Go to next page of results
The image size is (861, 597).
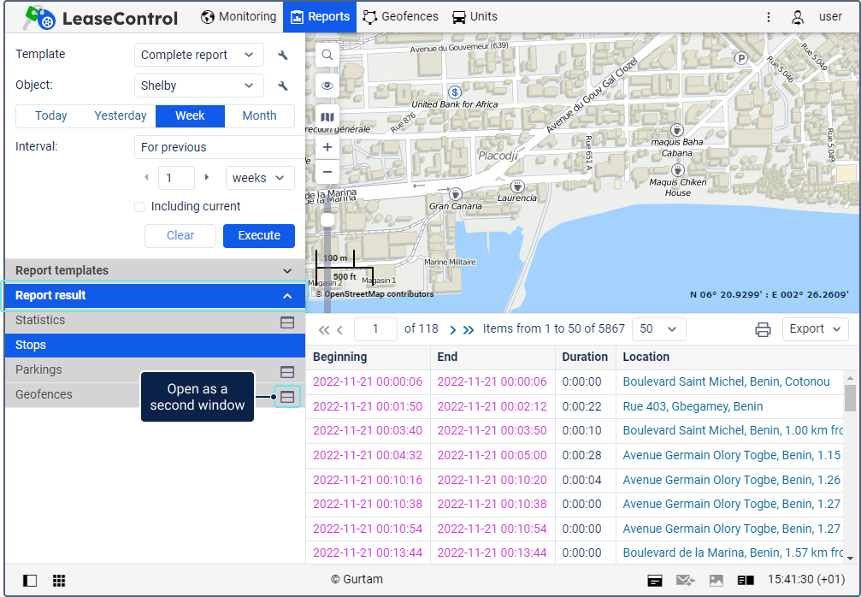pos(453,329)
